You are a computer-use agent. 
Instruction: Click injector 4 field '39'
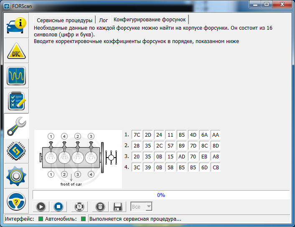click(x=148, y=167)
